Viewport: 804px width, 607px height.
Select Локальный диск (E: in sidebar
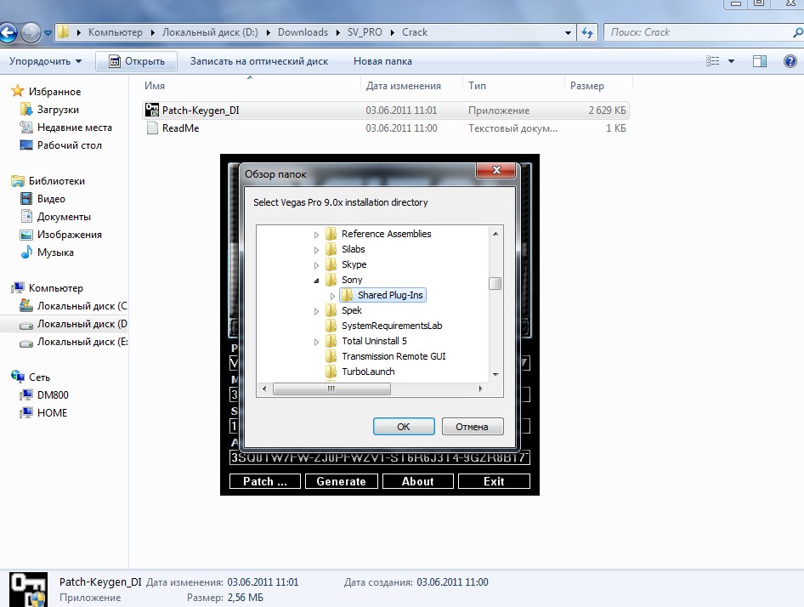click(82, 342)
